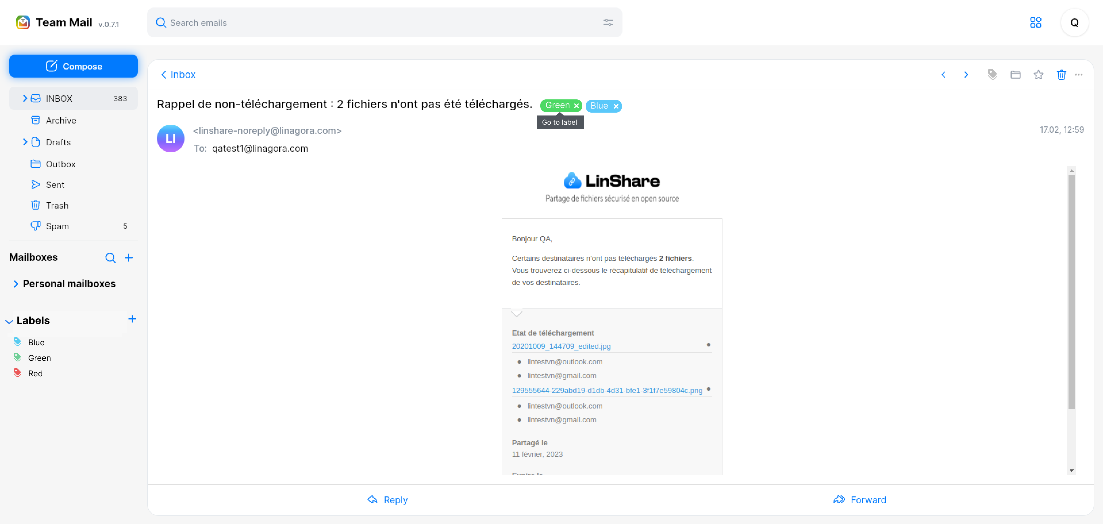1103x524 pixels.
Task: Click the email subject line text
Action: point(344,104)
